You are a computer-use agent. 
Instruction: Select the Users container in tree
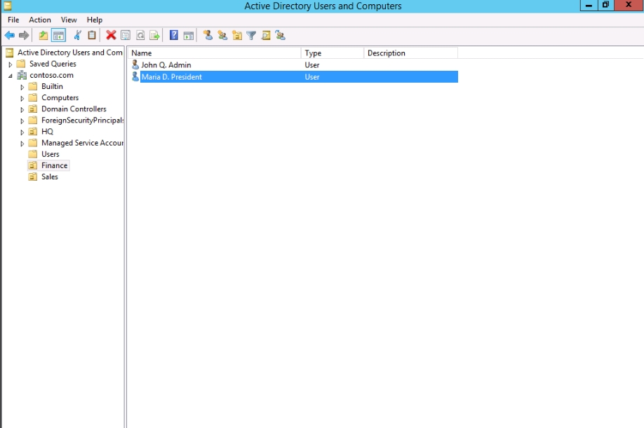[50, 154]
